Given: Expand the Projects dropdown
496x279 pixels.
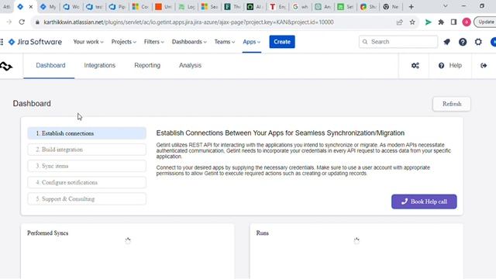Looking at the screenshot, I should tap(124, 42).
